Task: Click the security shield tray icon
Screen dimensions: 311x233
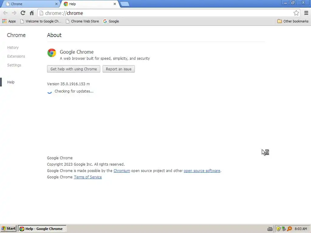Action: coord(278,229)
